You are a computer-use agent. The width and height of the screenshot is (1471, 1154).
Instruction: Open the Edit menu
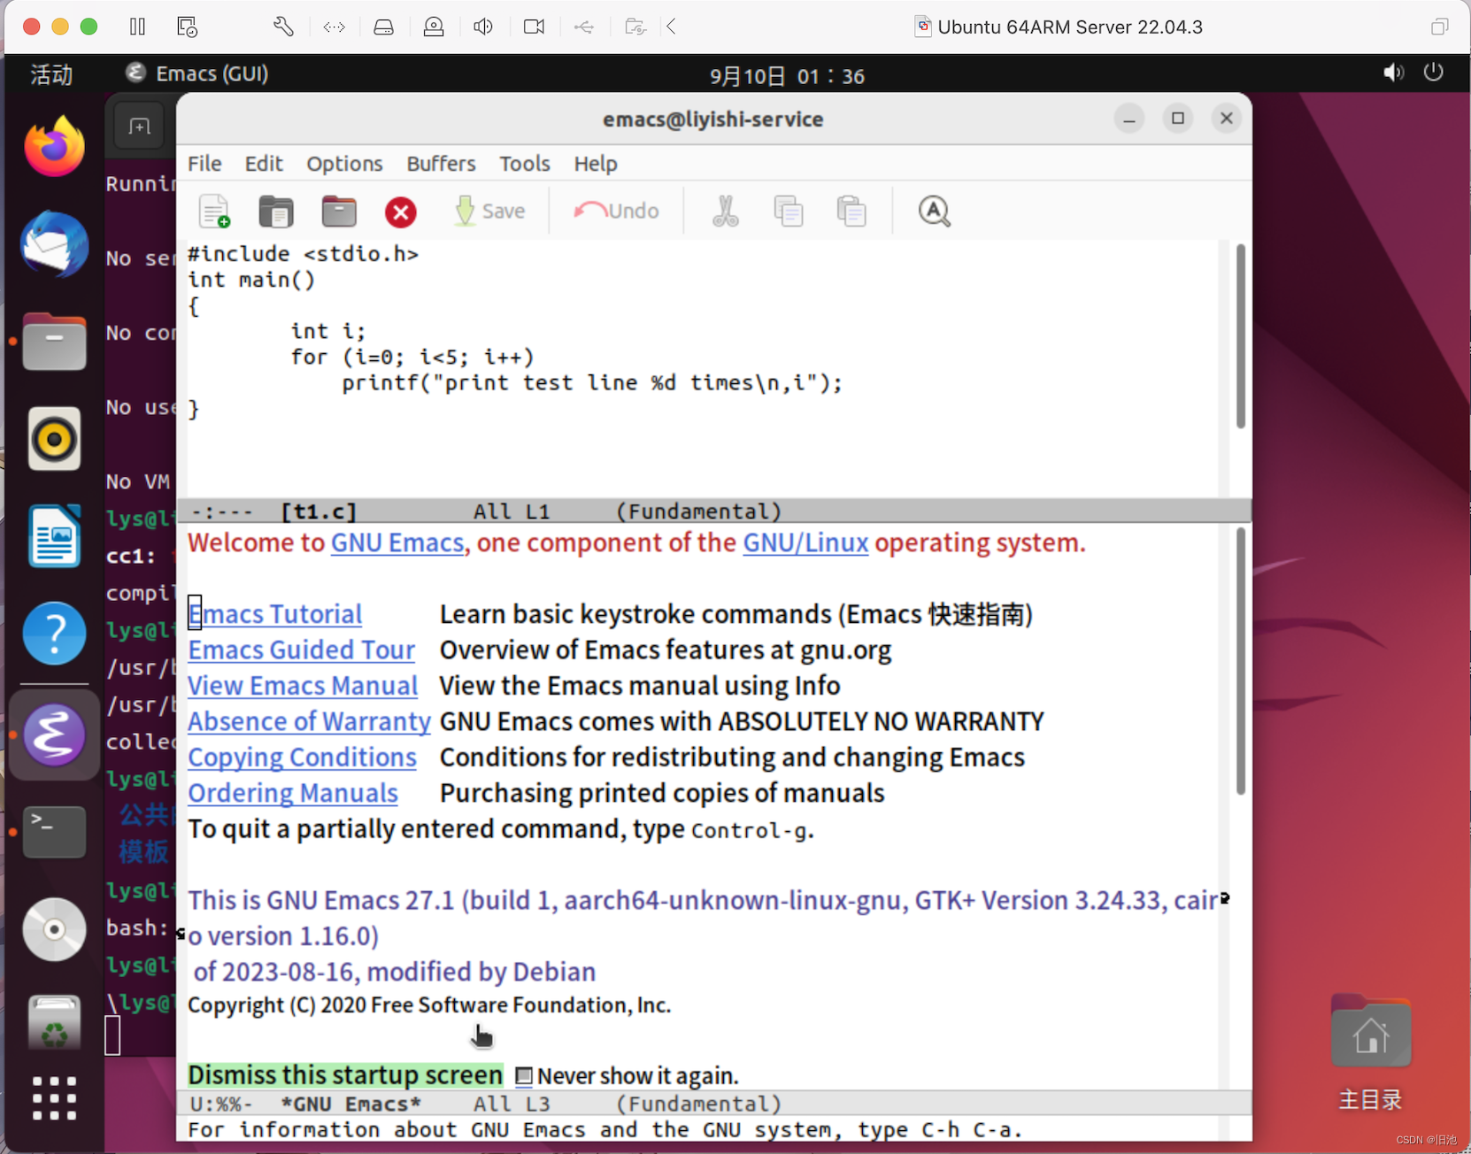(x=264, y=164)
